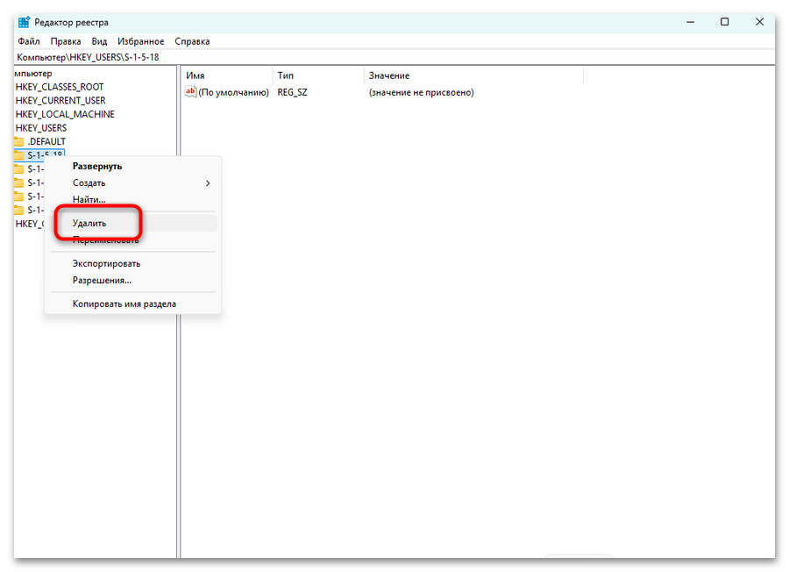
Task: Select HKEY_LOCAL_MACHINE in the tree
Action: (x=65, y=114)
